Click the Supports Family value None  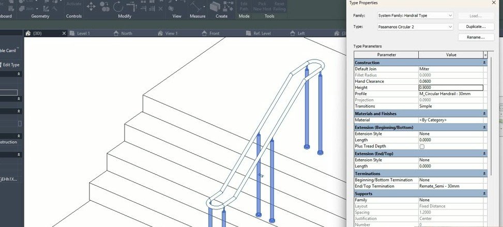click(x=451, y=200)
